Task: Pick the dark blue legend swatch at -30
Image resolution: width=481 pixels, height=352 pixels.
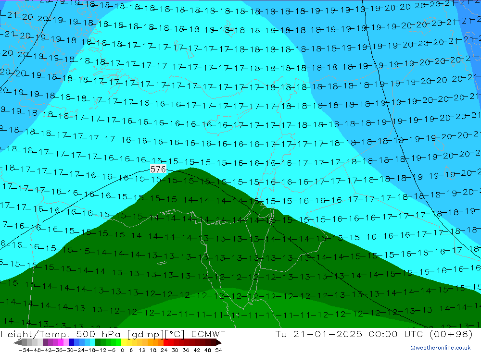Action: coord(71,342)
